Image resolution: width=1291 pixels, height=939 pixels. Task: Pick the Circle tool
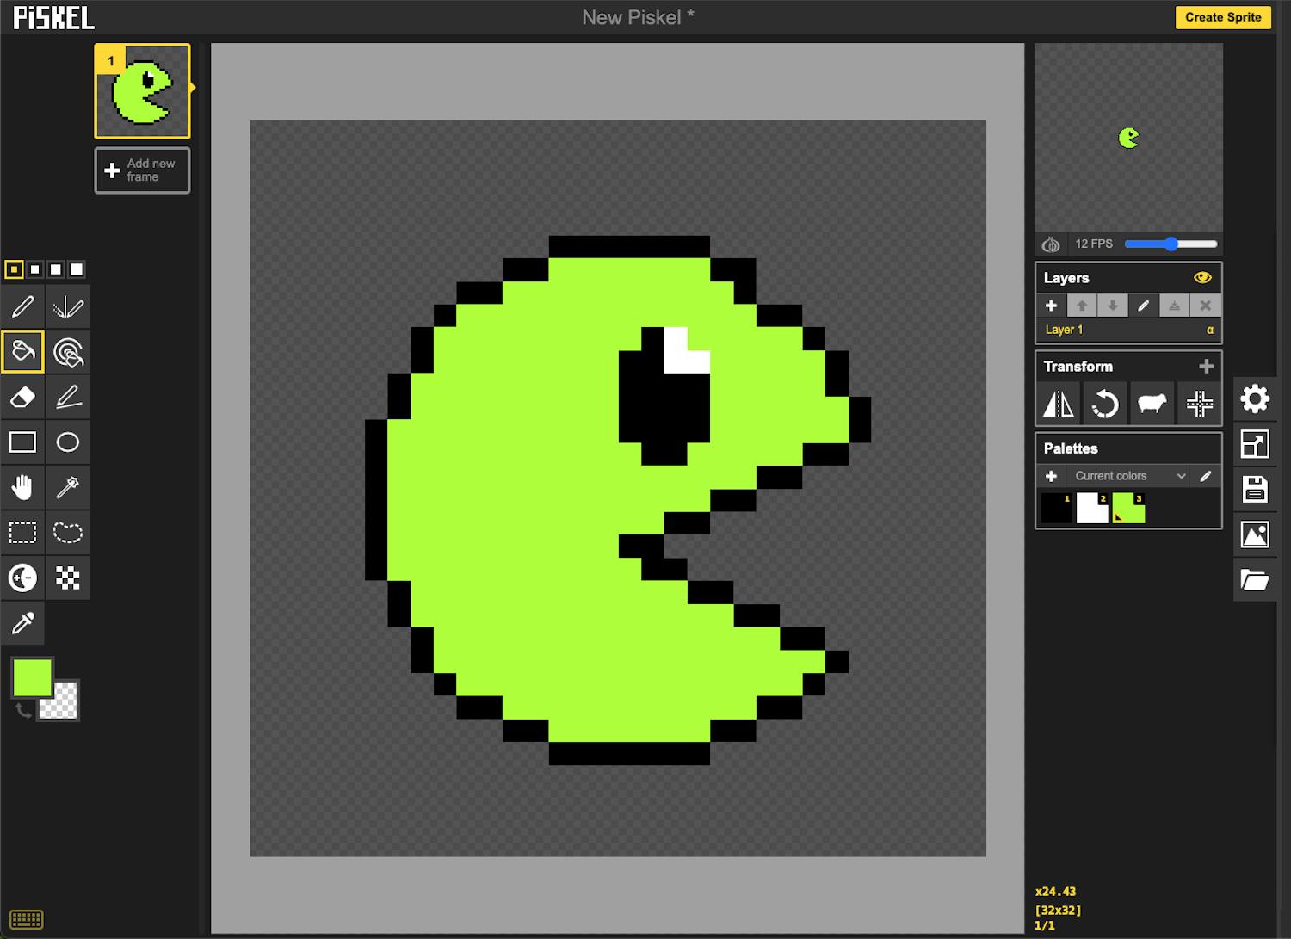[x=68, y=442]
